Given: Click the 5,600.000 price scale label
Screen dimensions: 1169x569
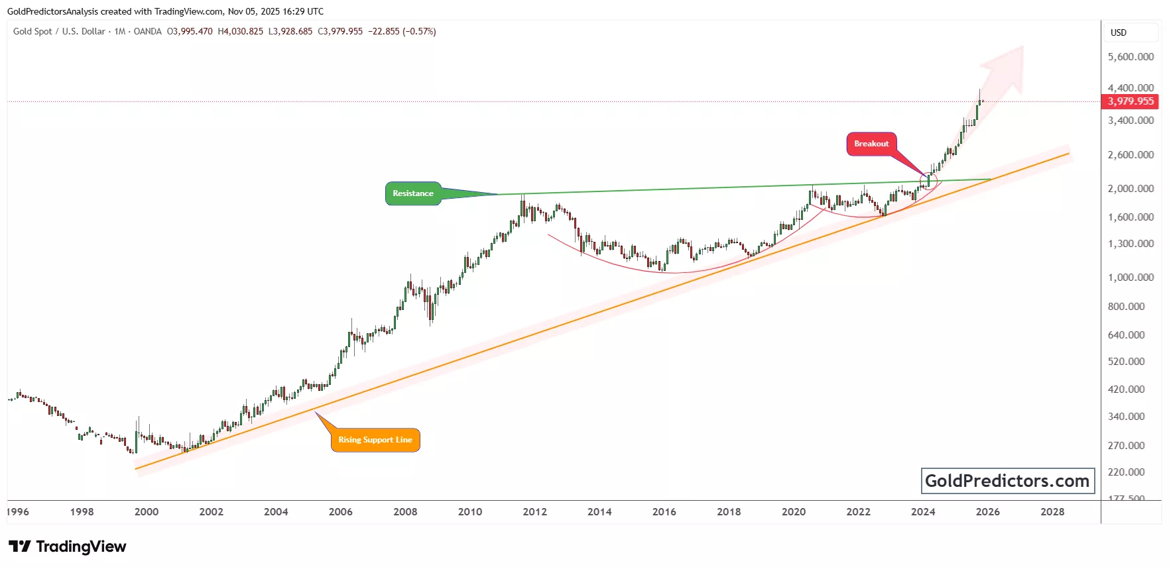Looking at the screenshot, I should (1131, 57).
